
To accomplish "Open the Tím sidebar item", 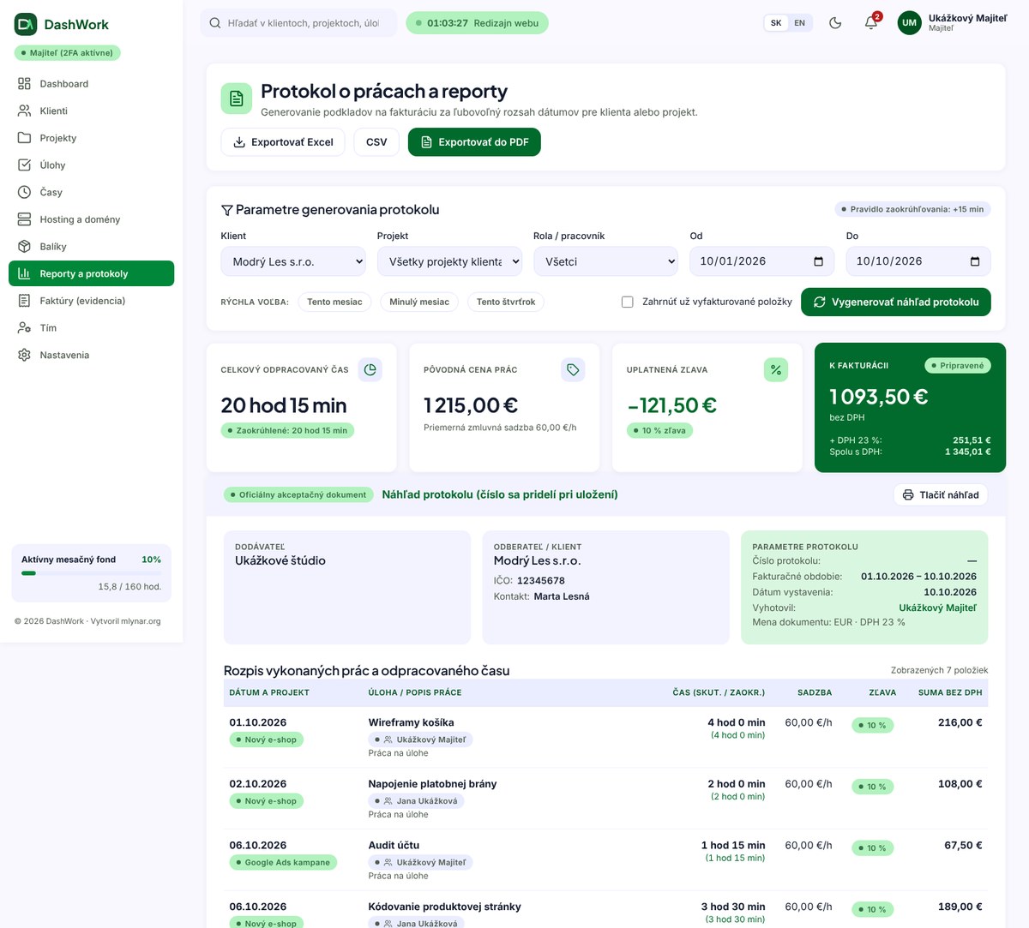I will (x=91, y=328).
